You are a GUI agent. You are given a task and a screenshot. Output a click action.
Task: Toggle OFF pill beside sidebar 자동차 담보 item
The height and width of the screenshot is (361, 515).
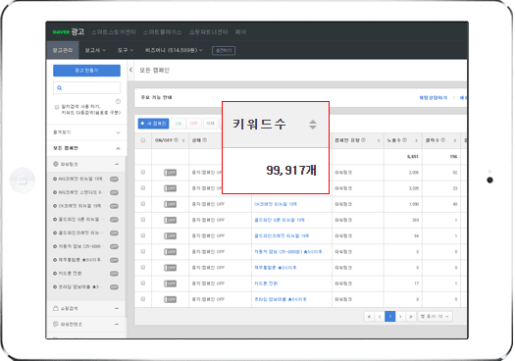pyautogui.click(x=114, y=246)
